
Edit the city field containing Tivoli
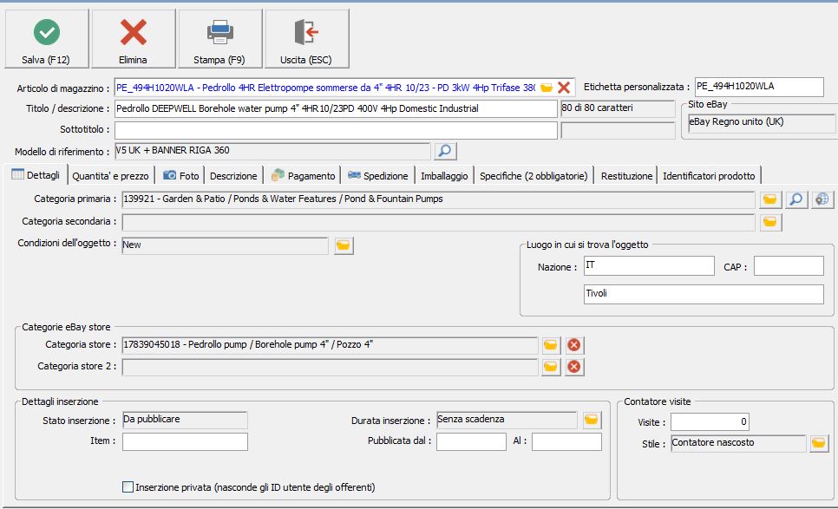[704, 294]
